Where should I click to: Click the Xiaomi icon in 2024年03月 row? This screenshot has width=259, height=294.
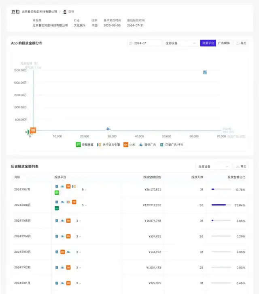(x=62, y=252)
